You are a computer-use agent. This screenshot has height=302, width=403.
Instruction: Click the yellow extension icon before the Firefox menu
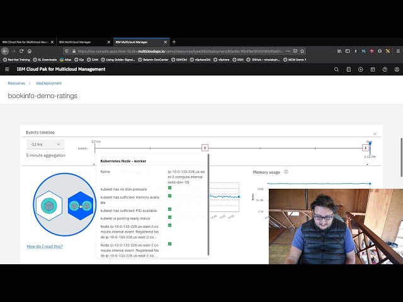coord(388,51)
